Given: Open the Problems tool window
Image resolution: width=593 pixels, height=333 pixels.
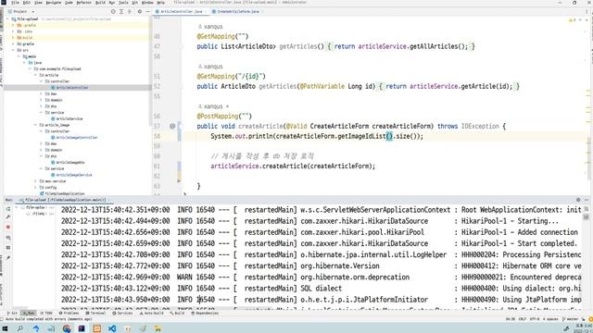Looking at the screenshot, I should (69, 313).
